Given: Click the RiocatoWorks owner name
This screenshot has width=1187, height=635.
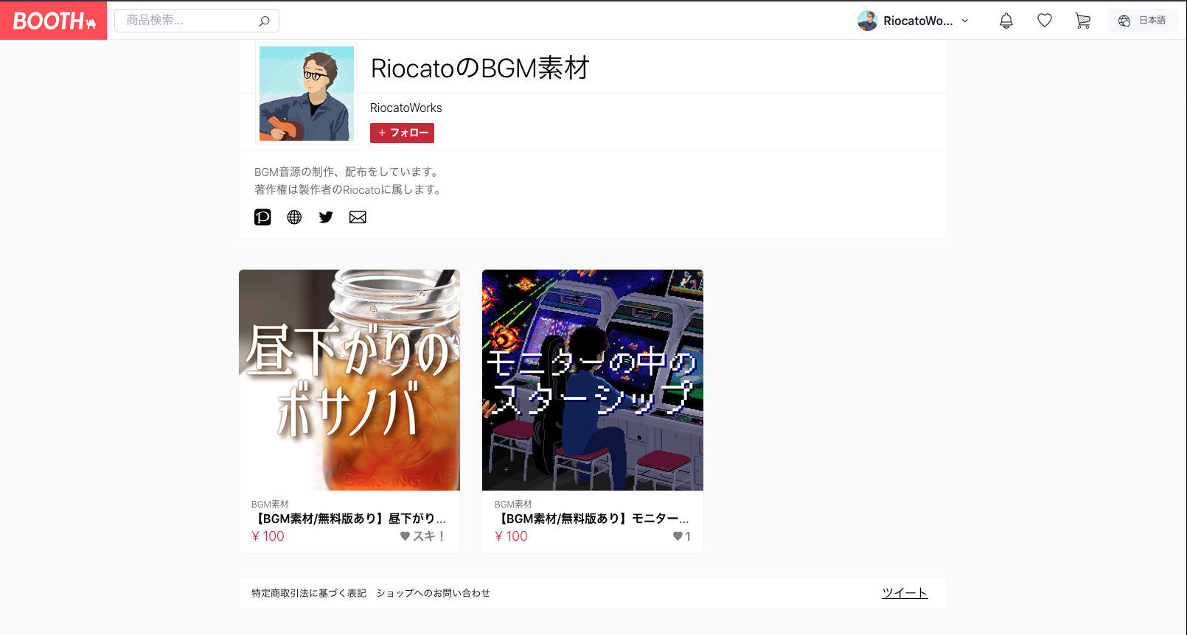Looking at the screenshot, I should 406,108.
